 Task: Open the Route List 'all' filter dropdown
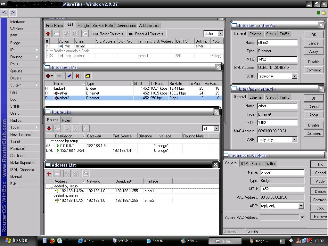click(x=216, y=128)
